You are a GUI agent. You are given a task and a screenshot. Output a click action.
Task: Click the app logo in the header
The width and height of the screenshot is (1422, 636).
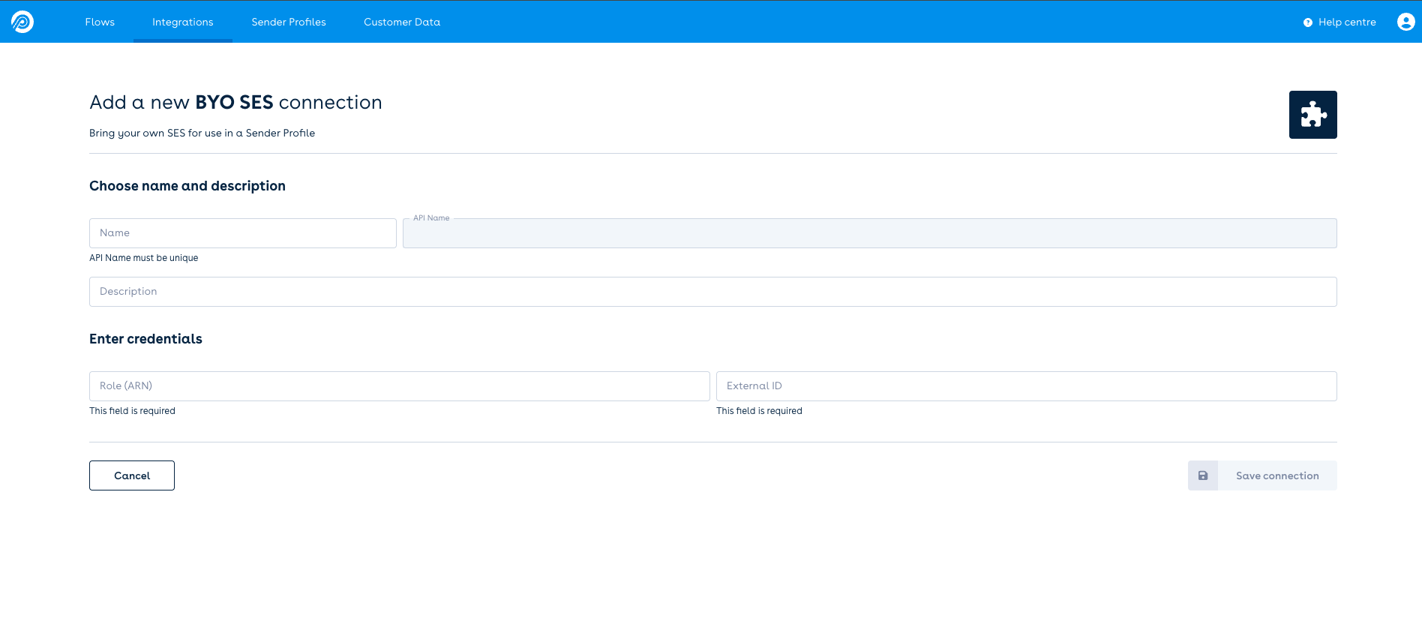coord(22,22)
